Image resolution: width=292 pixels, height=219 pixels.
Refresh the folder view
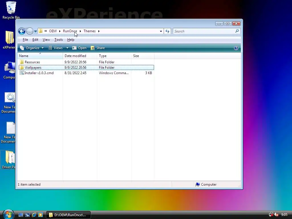pos(167,31)
